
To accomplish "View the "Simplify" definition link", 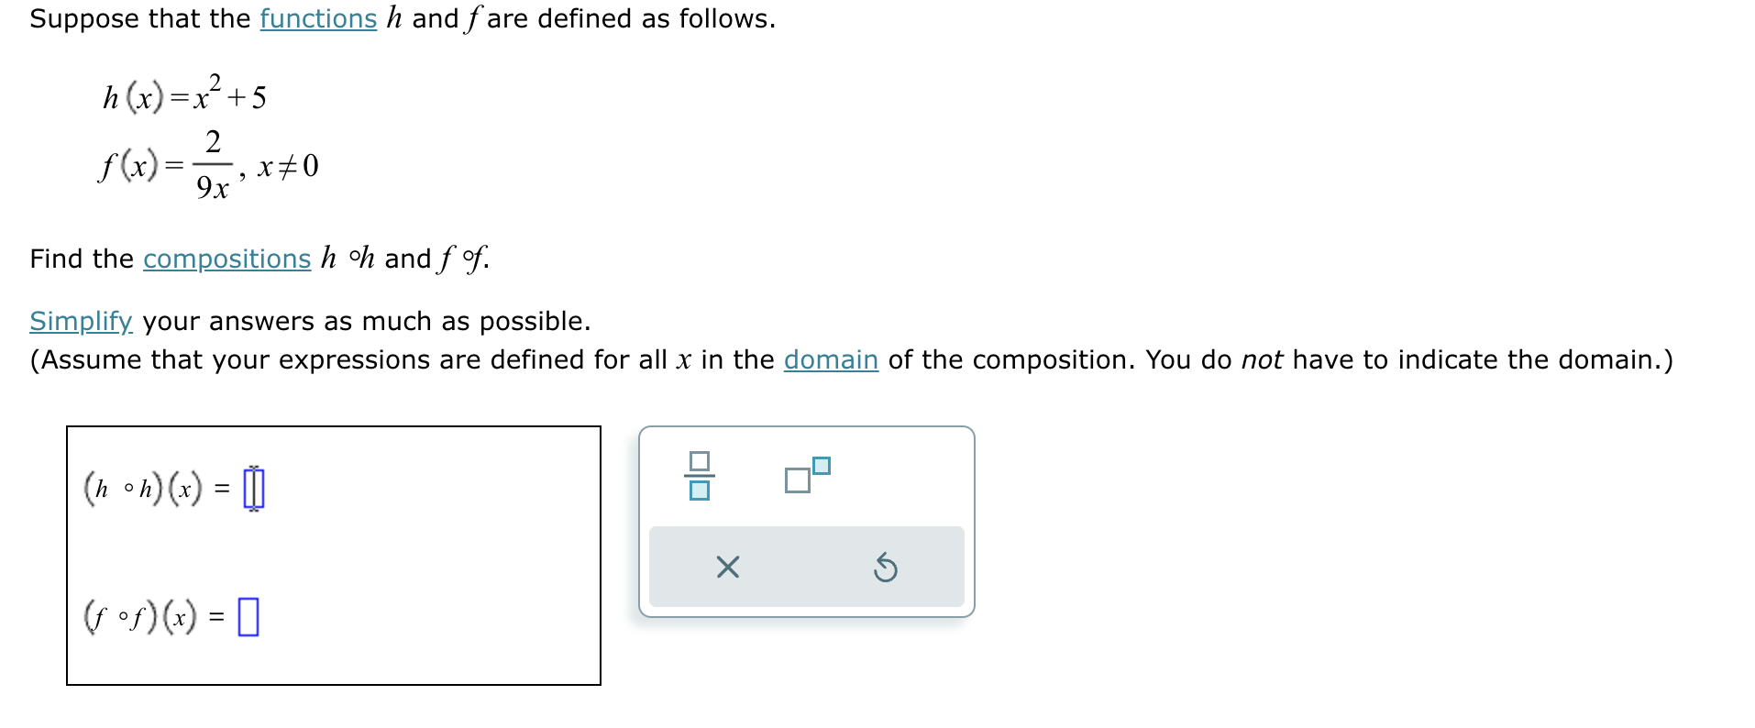I will (x=80, y=322).
